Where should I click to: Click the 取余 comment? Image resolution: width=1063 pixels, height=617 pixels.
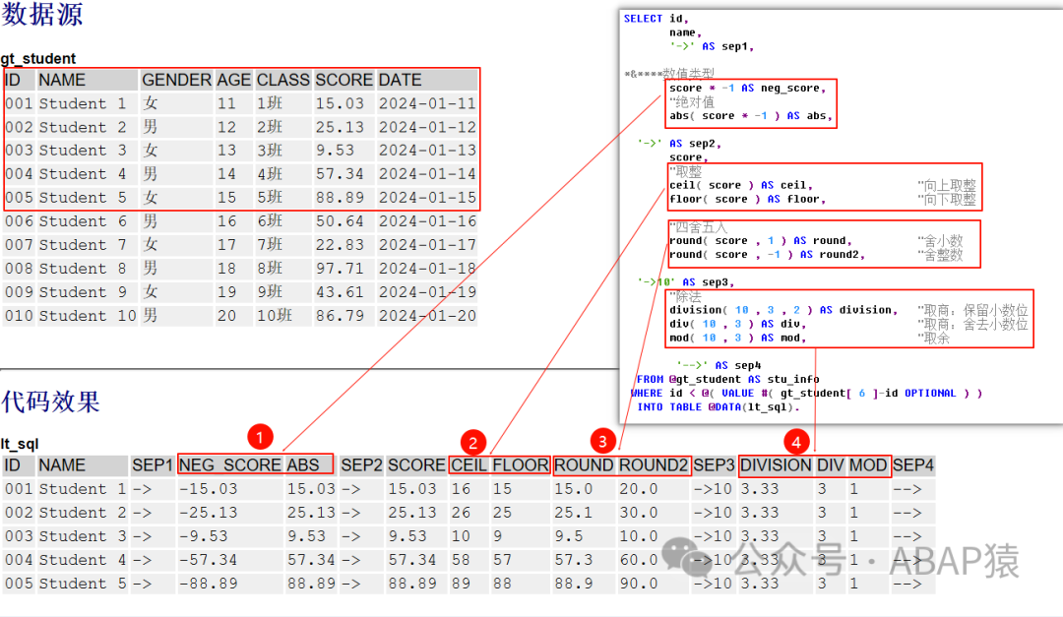click(x=934, y=339)
